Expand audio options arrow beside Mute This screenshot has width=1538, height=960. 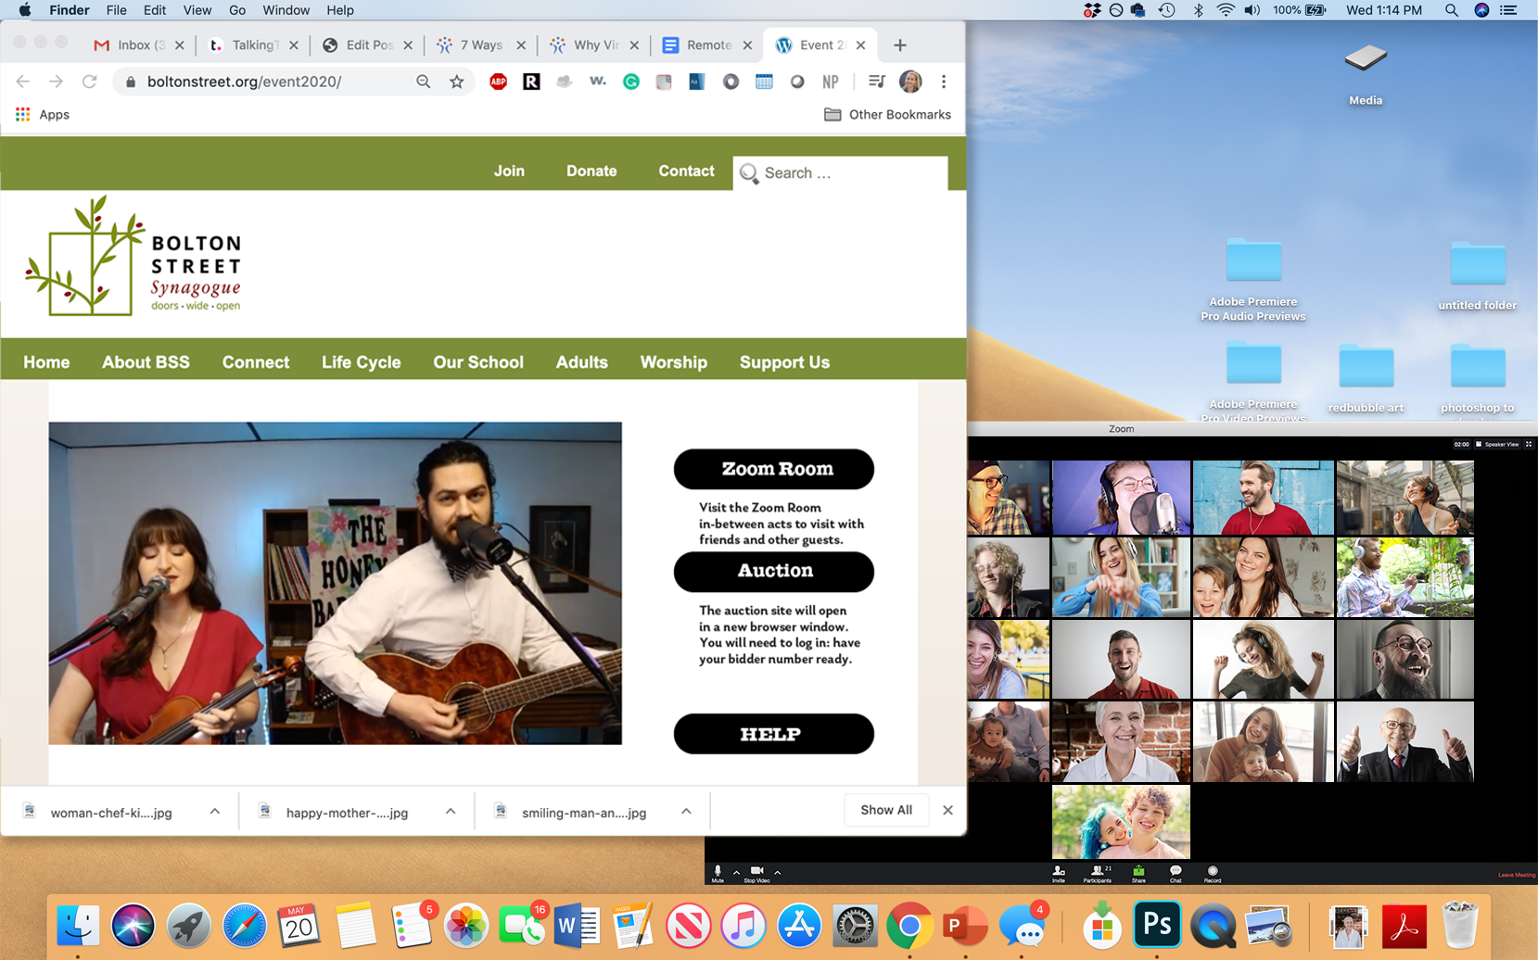[736, 872]
